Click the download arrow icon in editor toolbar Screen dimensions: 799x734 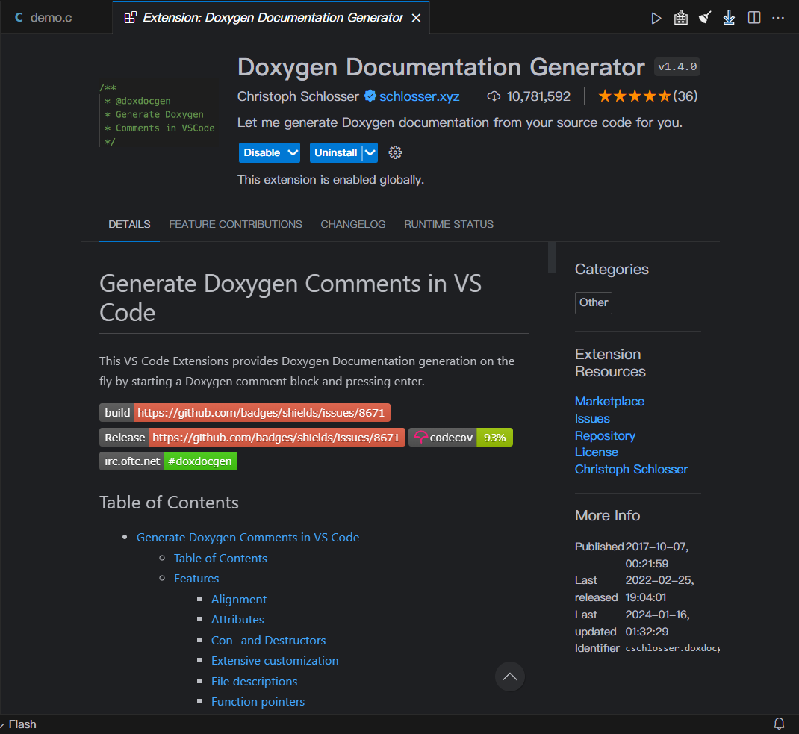tap(729, 18)
